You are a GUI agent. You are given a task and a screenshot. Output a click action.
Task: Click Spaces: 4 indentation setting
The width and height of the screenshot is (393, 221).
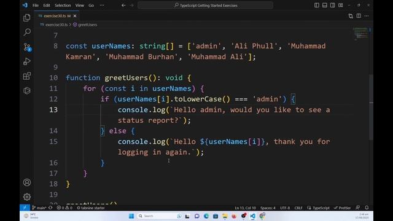tap(268, 207)
